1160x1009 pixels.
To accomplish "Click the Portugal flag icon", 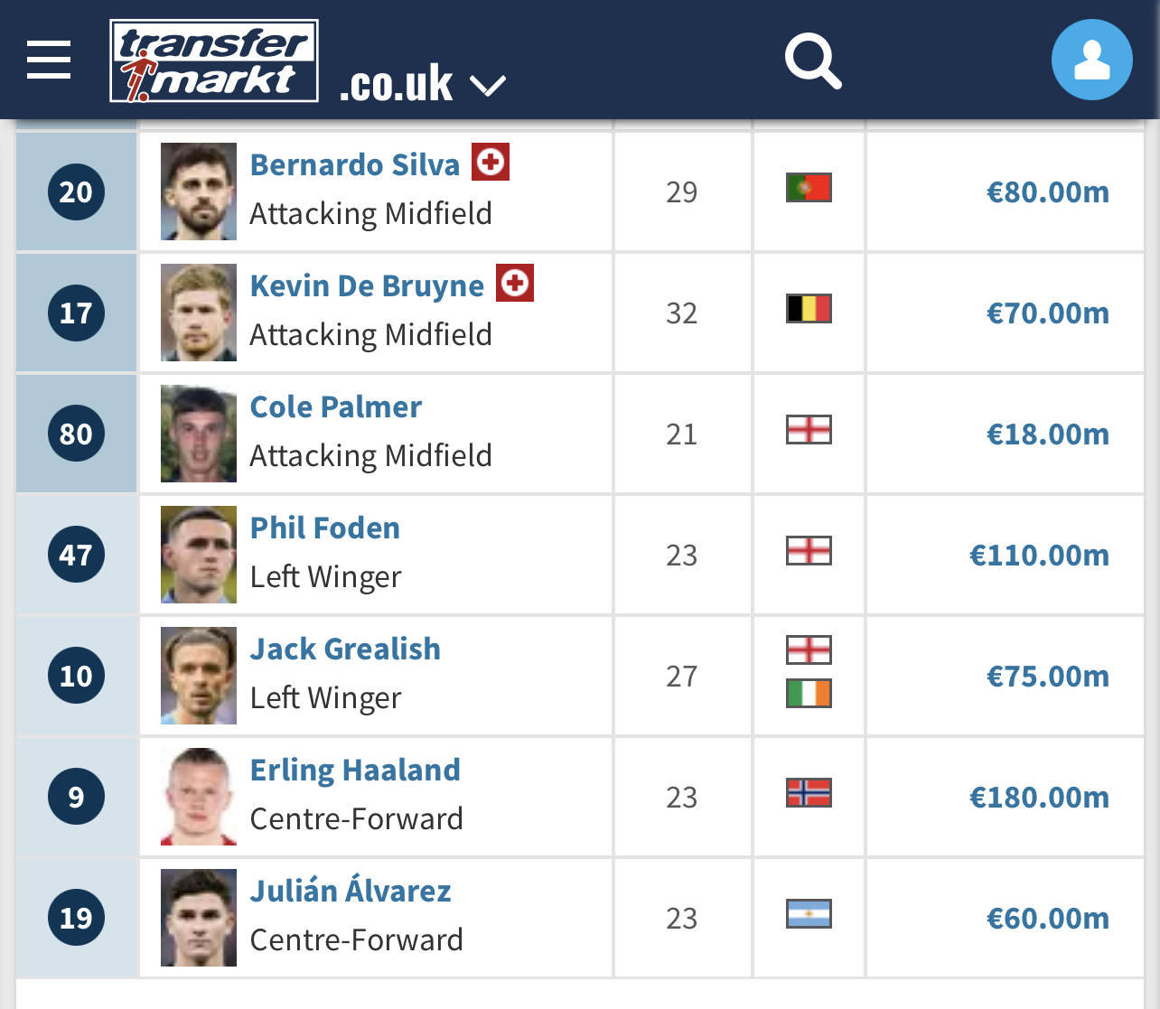I will (809, 188).
